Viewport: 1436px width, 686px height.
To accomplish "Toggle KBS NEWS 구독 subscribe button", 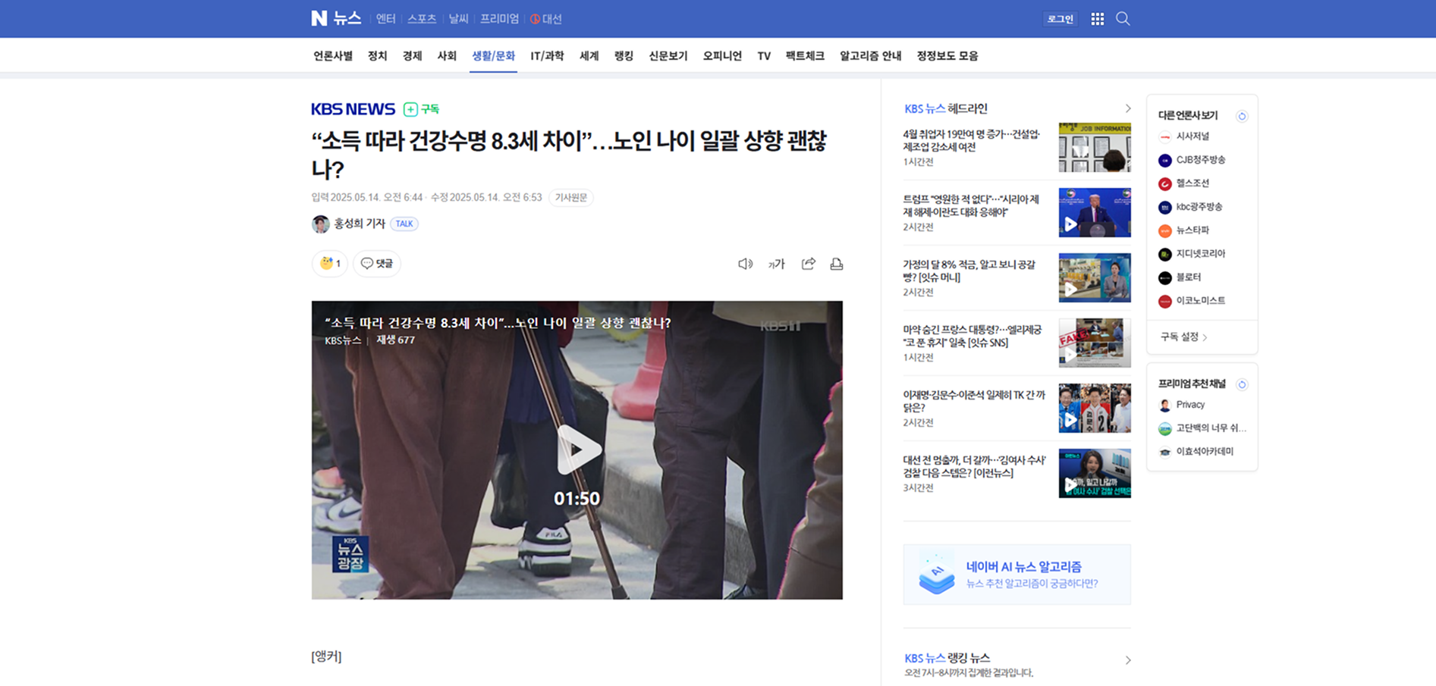I will tap(421, 109).
